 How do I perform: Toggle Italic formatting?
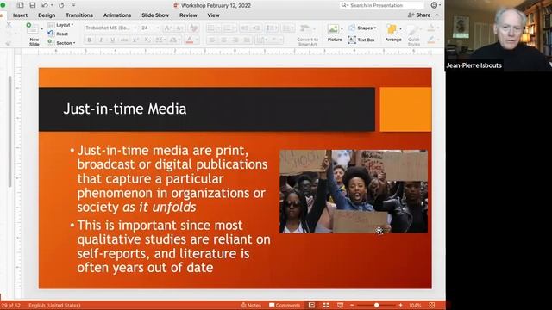tap(101, 40)
